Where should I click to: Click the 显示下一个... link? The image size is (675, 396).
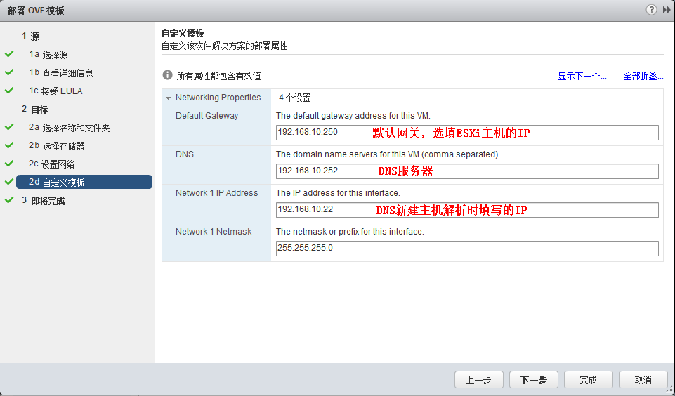(582, 77)
